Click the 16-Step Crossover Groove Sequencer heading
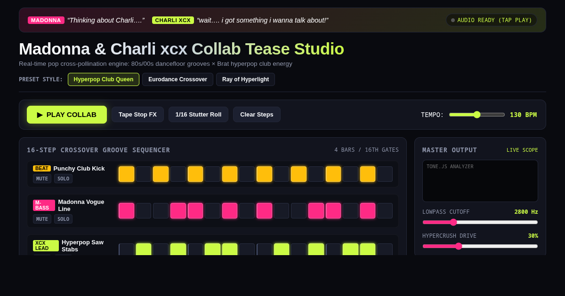The image size is (565, 296). coord(98,150)
